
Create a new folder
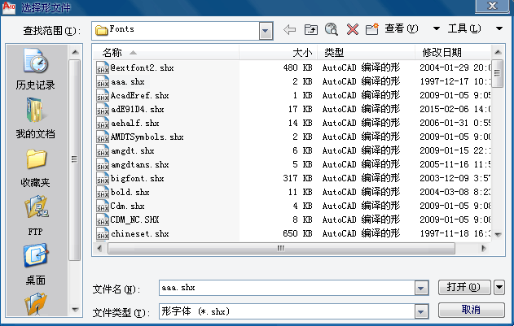372,29
